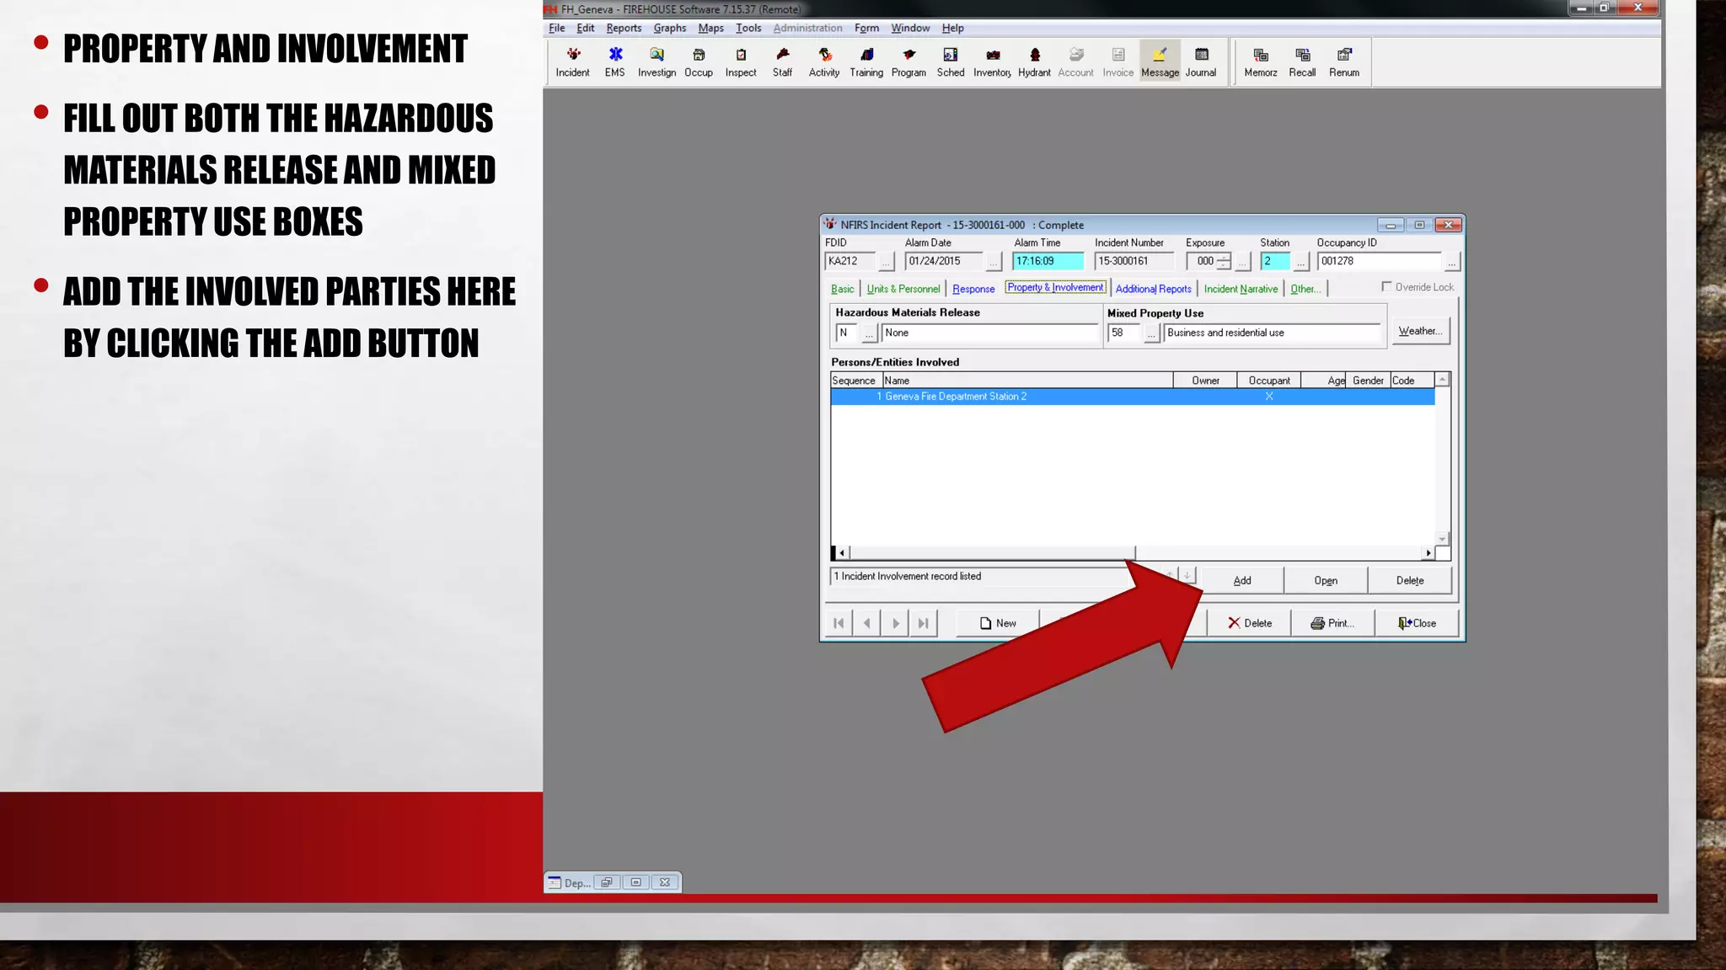Open the Reports menu
1726x970 pixels.
(x=624, y=28)
